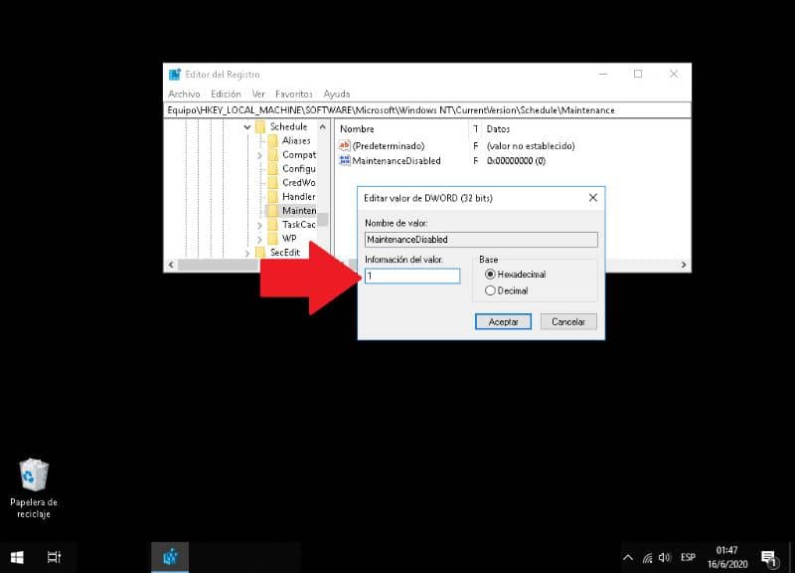Open the Archivo menu
795x573 pixels.
[184, 94]
